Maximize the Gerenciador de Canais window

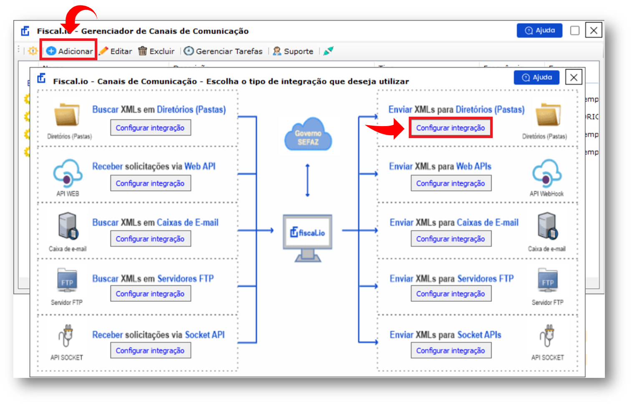(x=575, y=30)
